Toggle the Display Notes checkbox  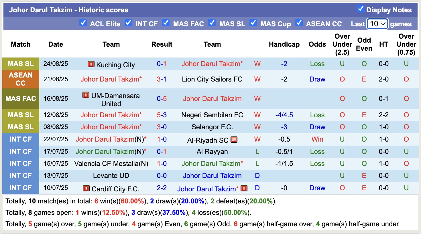(361, 9)
